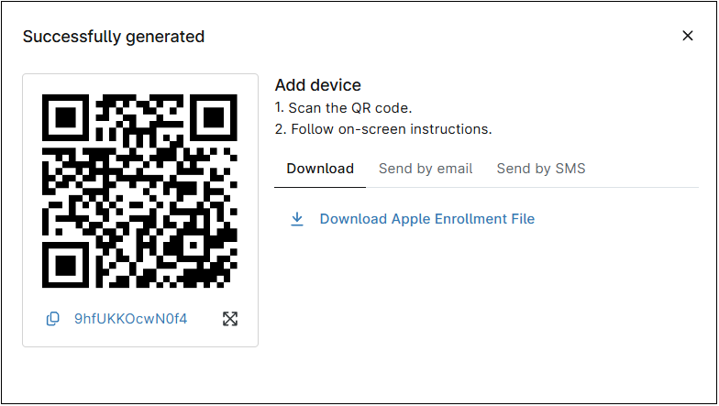Switch to the Download tab
719x406 pixels.
click(x=320, y=169)
